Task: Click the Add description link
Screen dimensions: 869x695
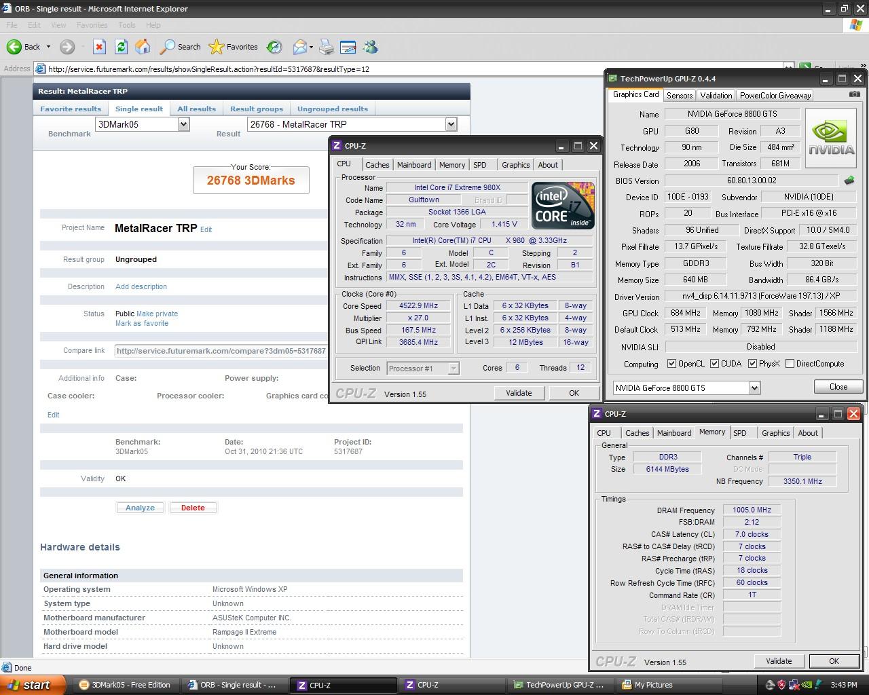Action: [x=141, y=286]
